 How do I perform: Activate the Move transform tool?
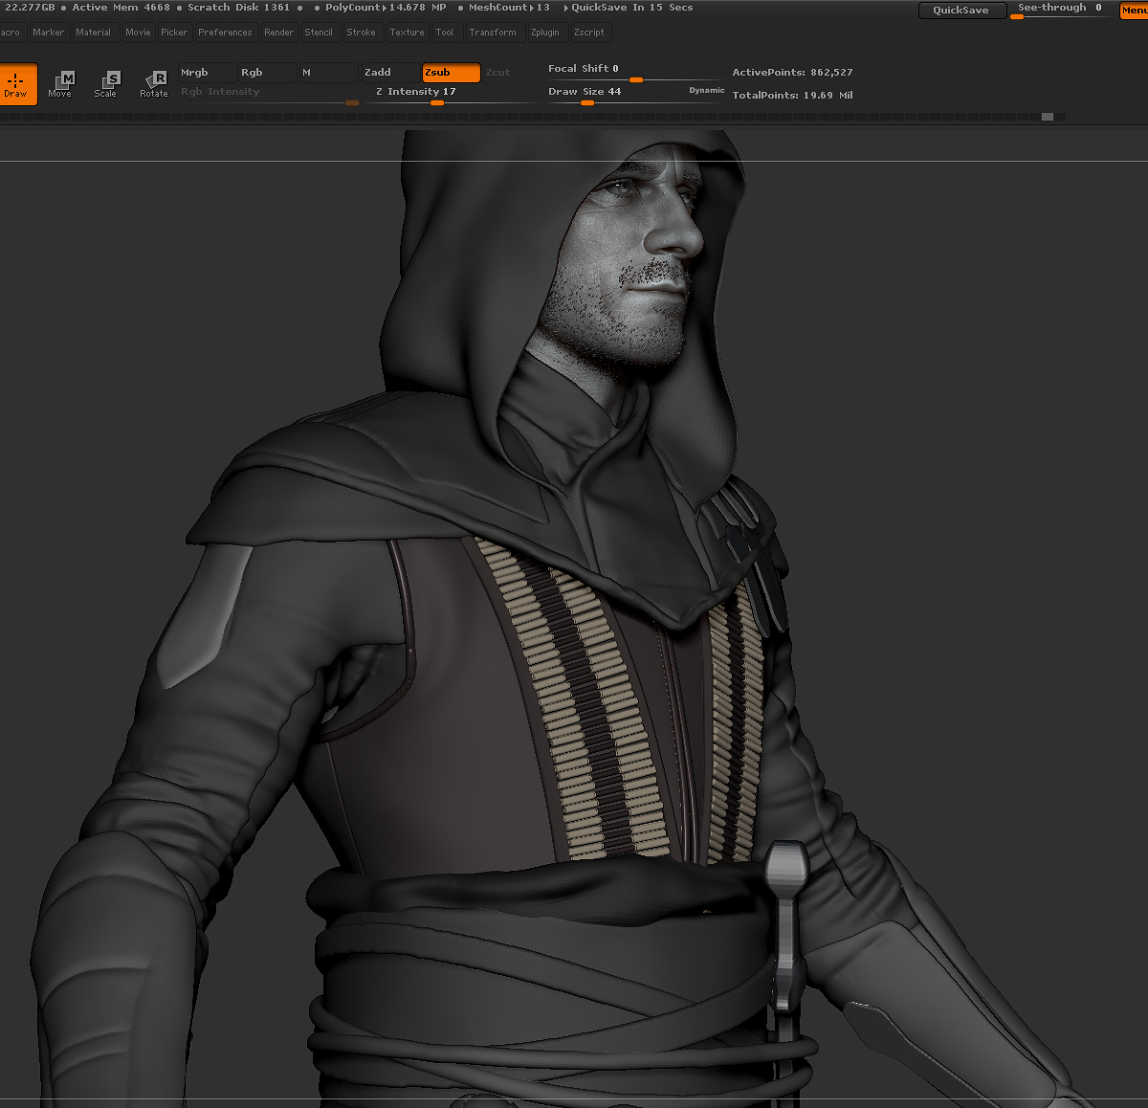(x=60, y=83)
